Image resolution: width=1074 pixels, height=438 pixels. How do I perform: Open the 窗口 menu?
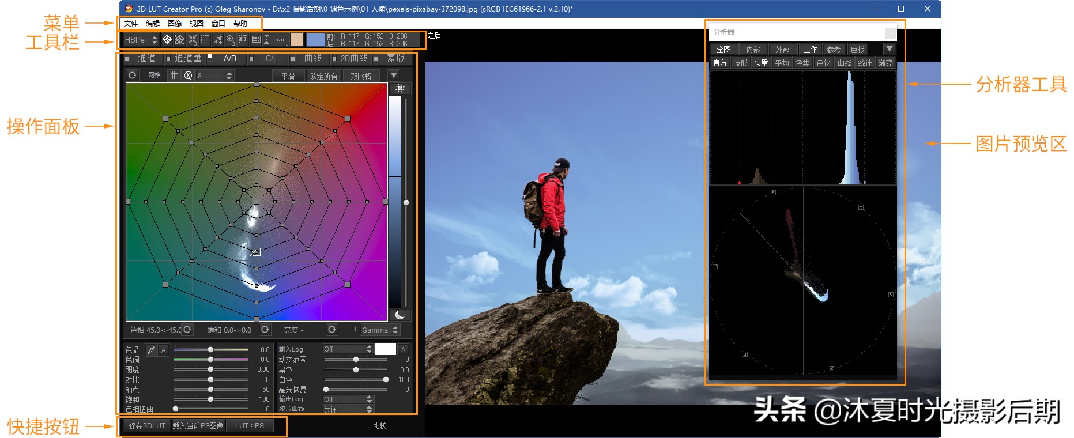[218, 24]
